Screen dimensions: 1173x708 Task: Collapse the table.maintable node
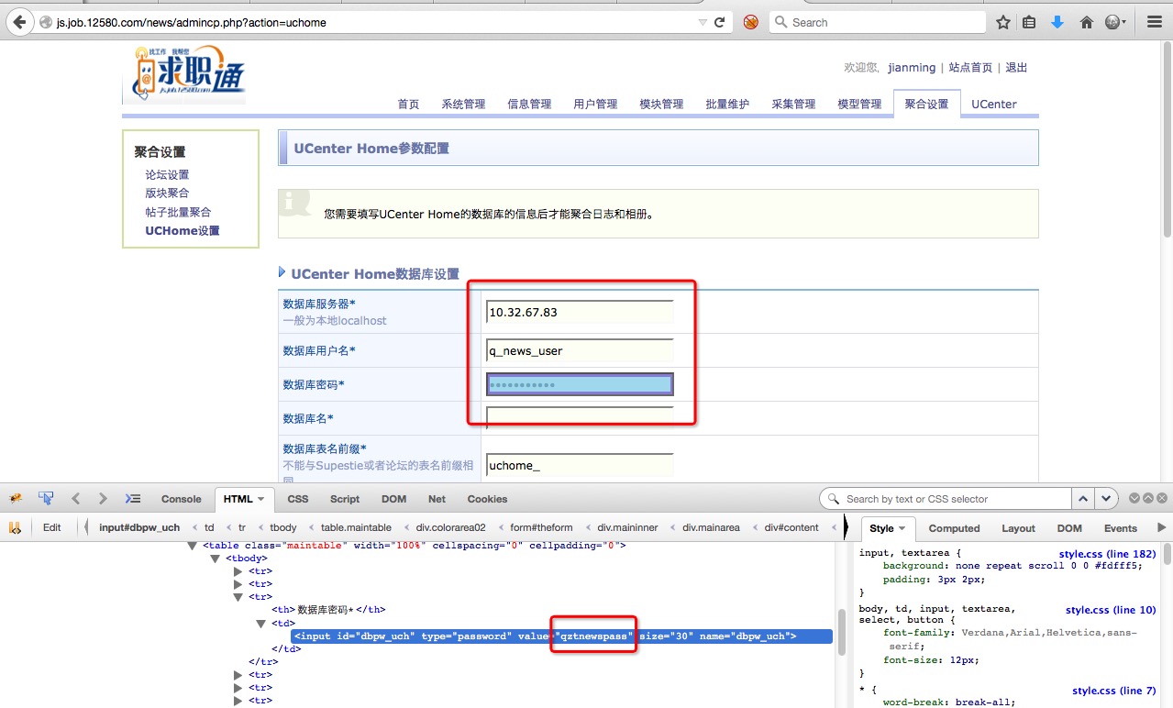193,546
